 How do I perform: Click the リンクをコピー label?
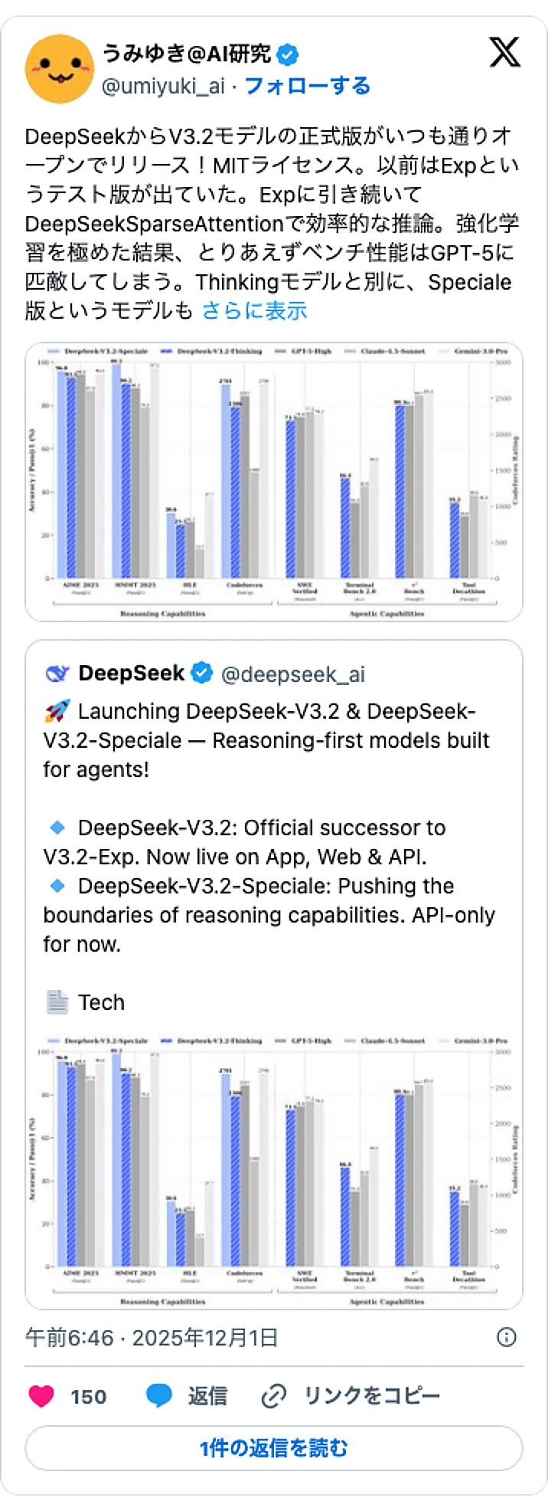pyautogui.click(x=373, y=1396)
